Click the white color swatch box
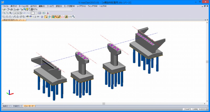Image resolution: width=210 pixels, height=112 pixels. coord(33,13)
